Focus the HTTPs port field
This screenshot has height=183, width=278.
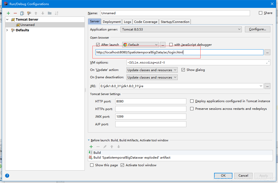(151, 109)
